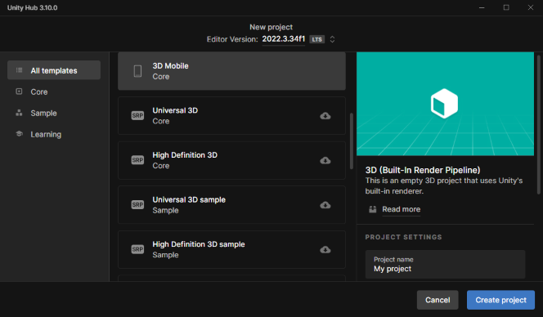Screen dimensions: 543x317
Task: Download the Universal 3D template
Action: point(325,116)
